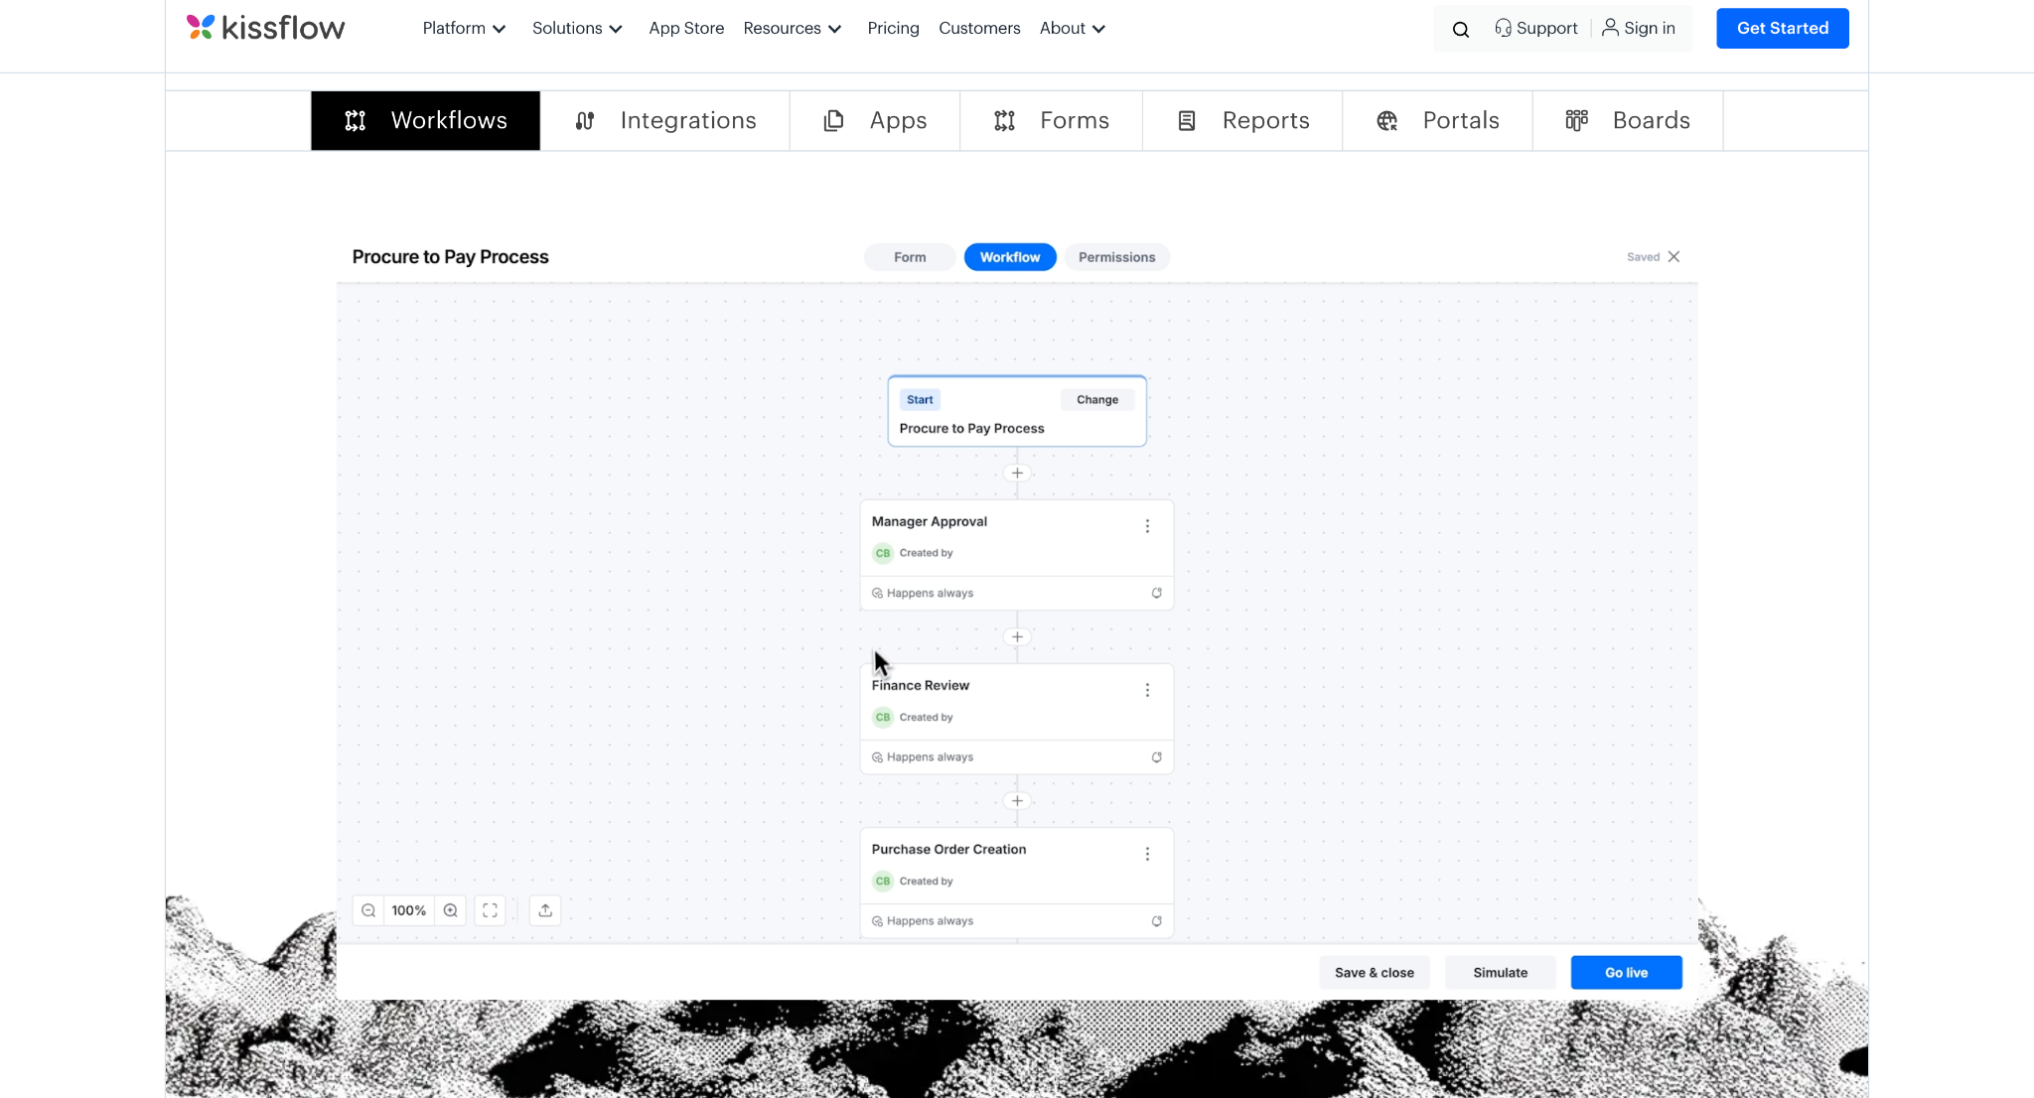The width and height of the screenshot is (2034, 1098).
Task: Click Sign in
Action: [1639, 28]
